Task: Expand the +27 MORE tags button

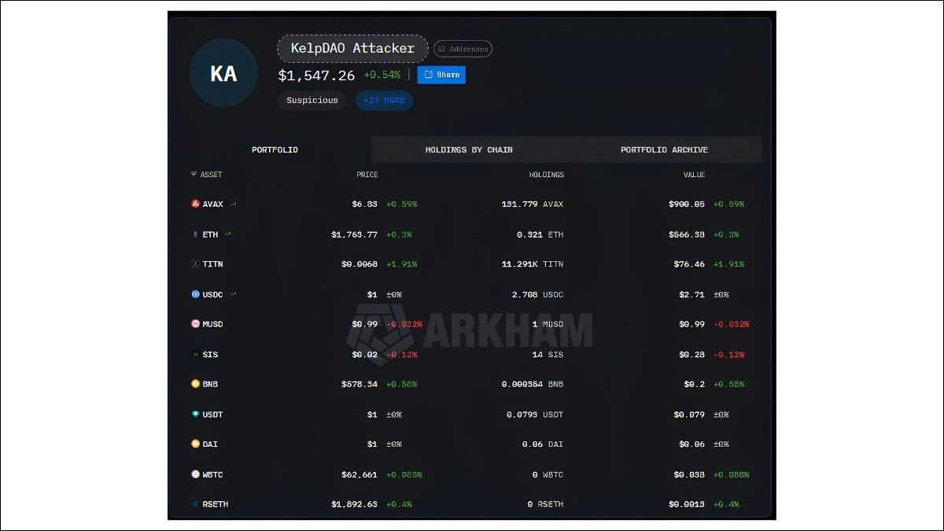Action: pyautogui.click(x=384, y=101)
